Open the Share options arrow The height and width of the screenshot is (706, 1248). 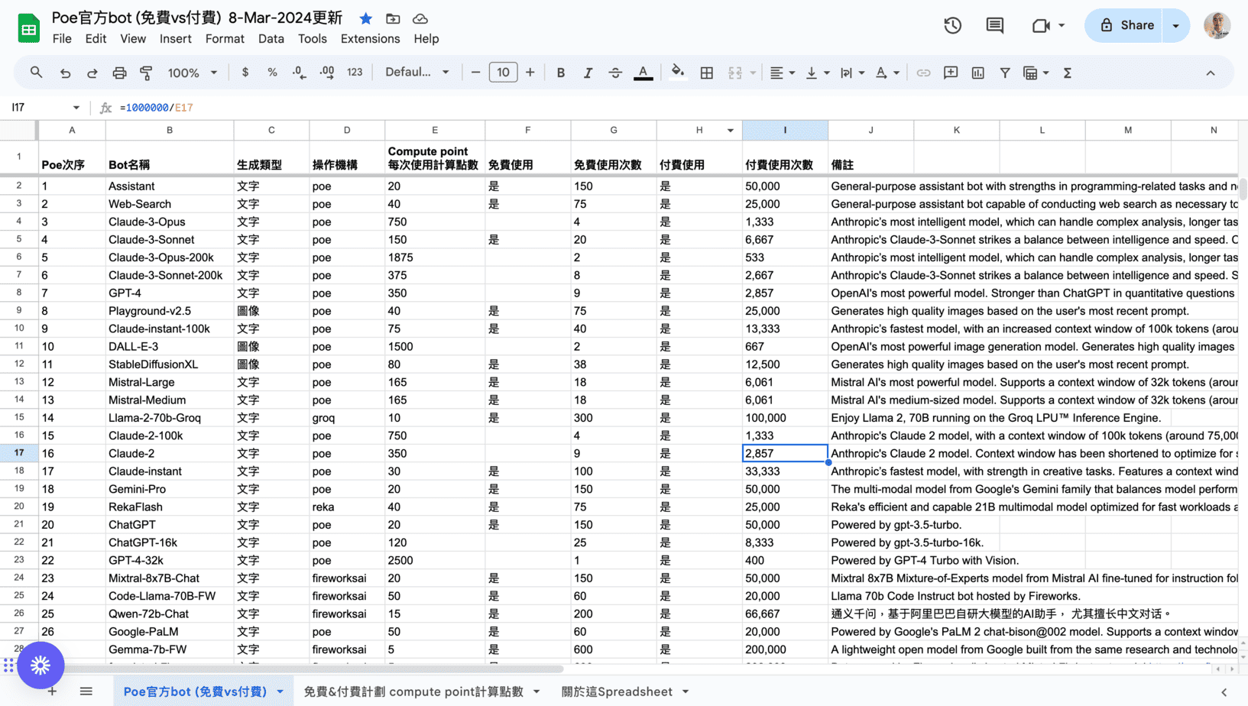[1175, 25]
